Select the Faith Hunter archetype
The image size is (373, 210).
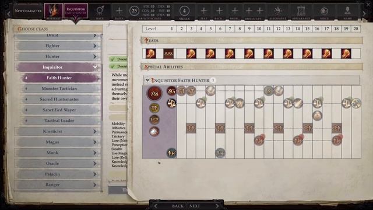(59, 78)
